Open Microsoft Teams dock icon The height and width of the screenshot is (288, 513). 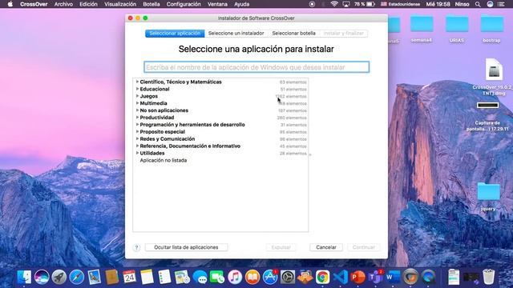click(x=375, y=278)
